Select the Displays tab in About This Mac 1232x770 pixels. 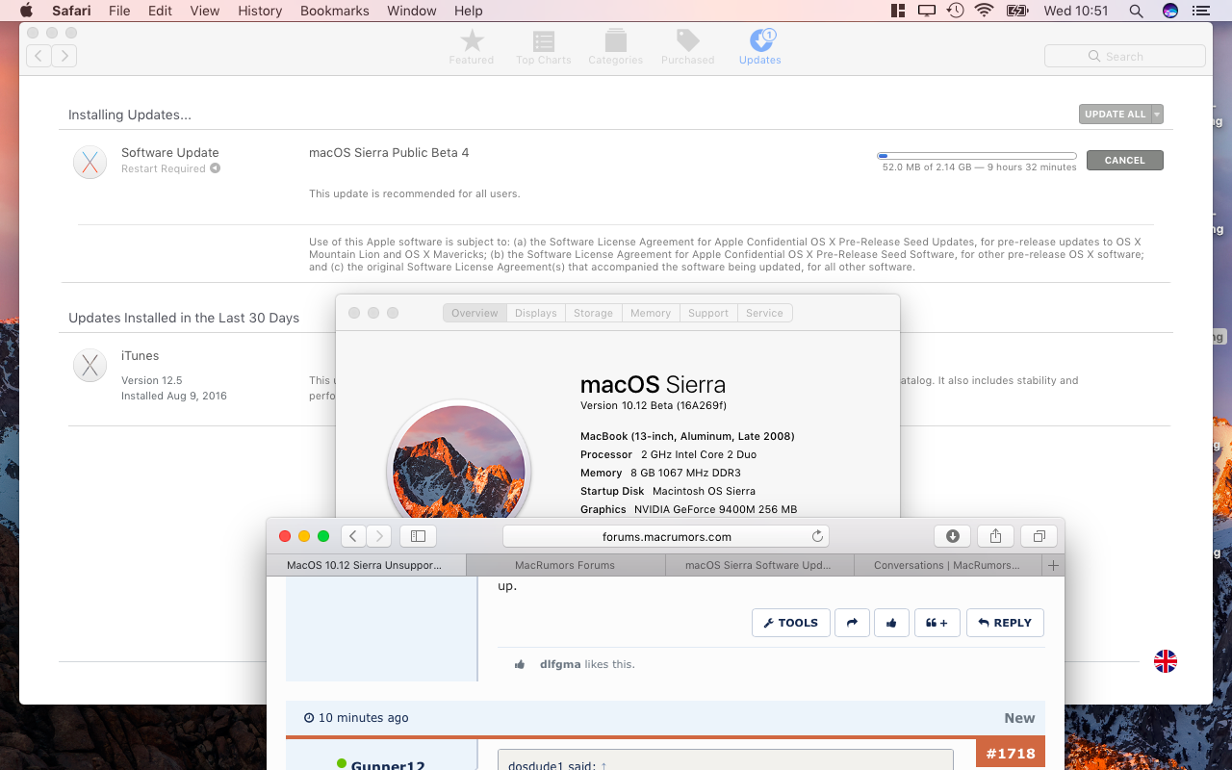click(x=536, y=313)
